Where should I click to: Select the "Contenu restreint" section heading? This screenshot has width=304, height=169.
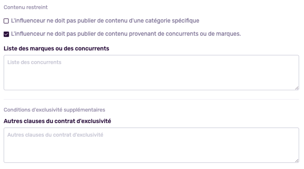point(26,7)
